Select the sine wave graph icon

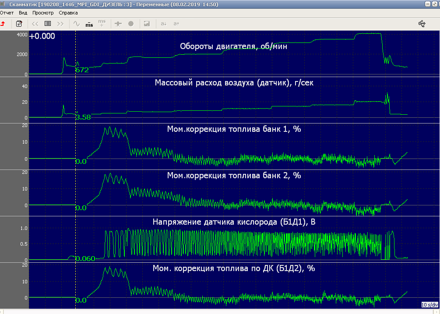[x=77, y=24]
